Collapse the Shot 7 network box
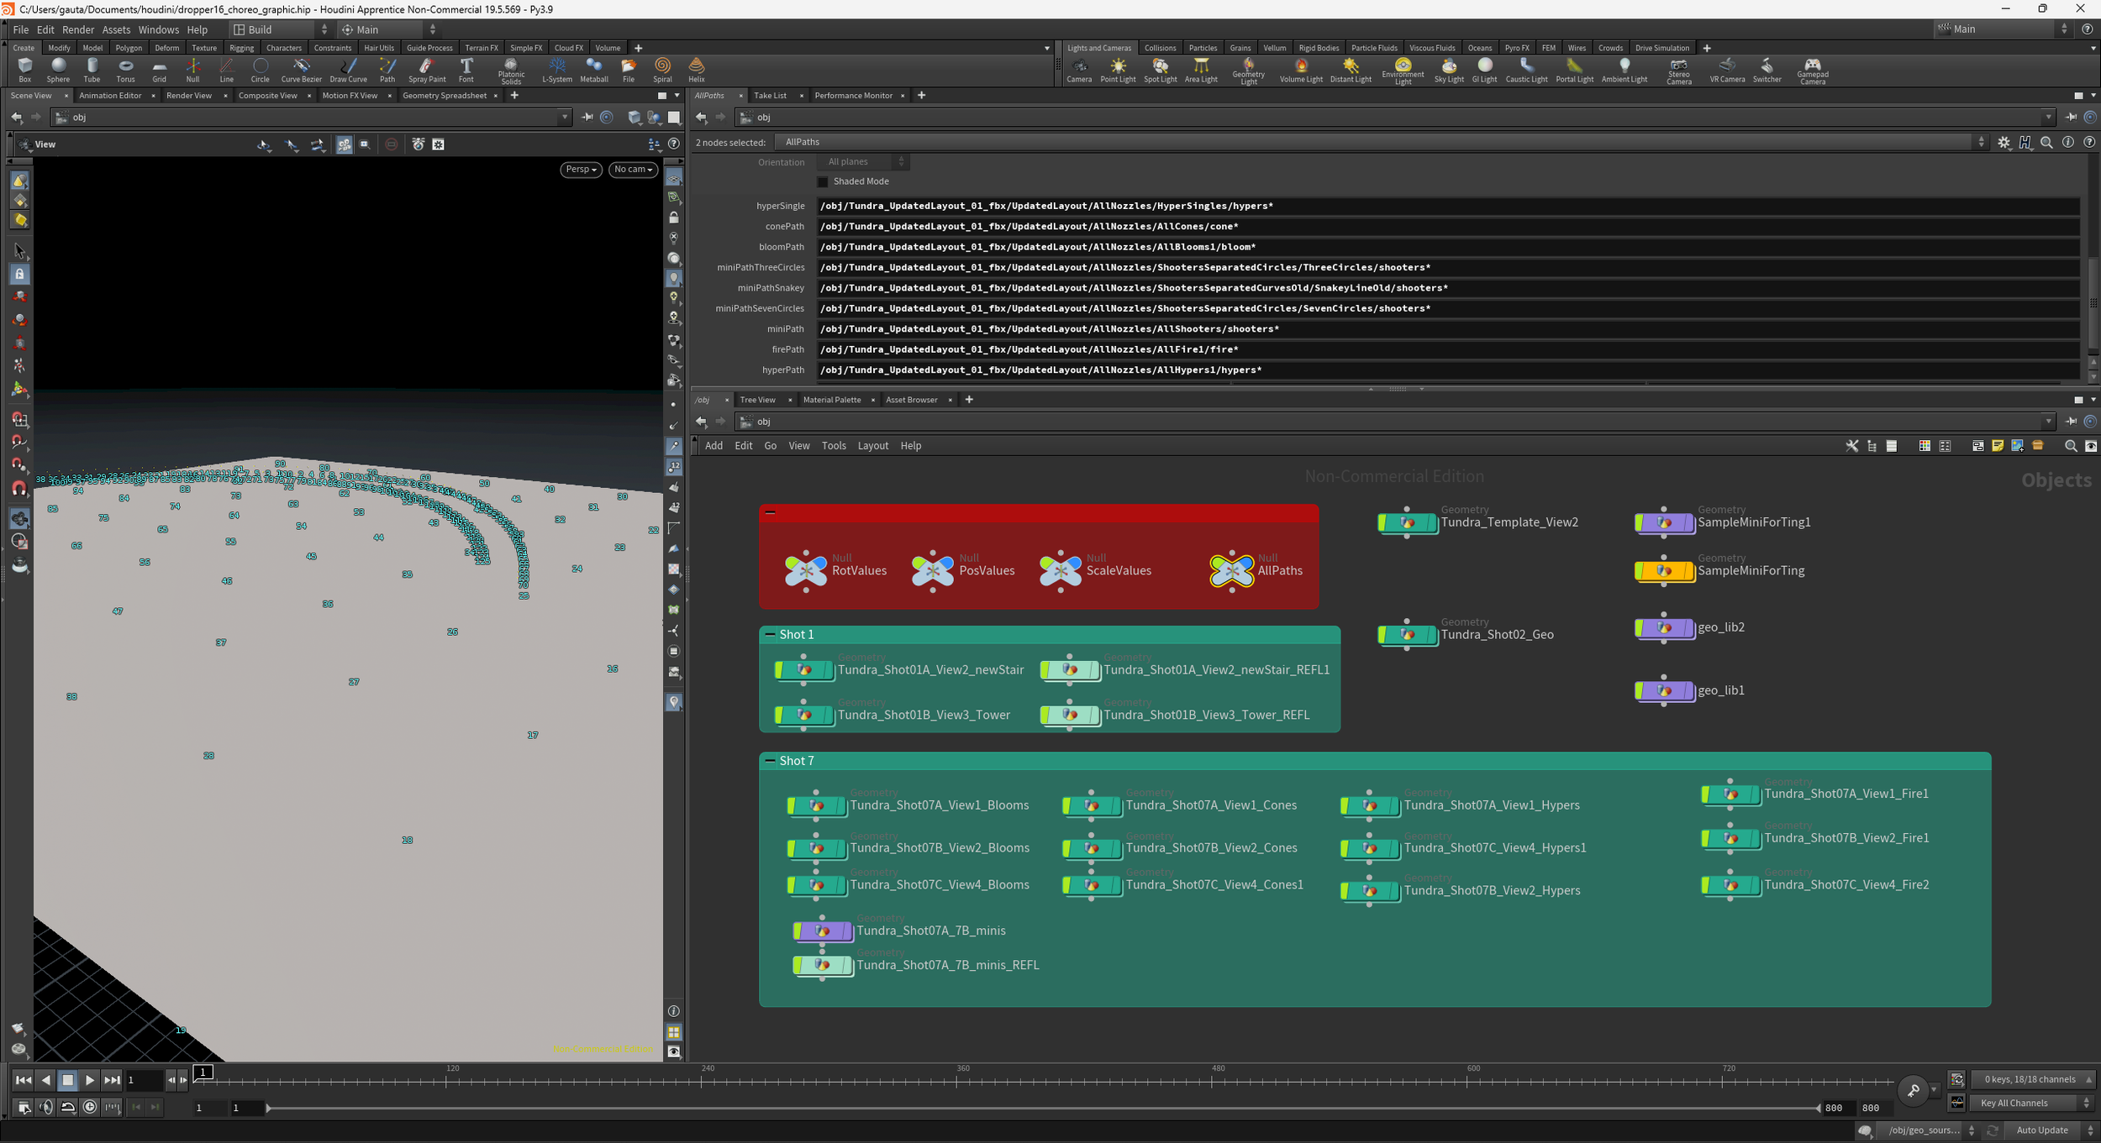 770,761
